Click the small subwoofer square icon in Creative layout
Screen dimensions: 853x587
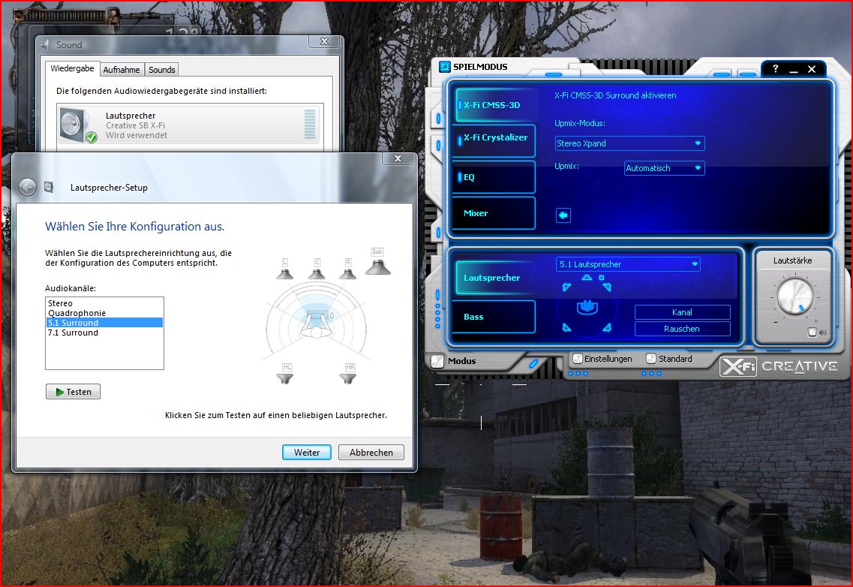[x=602, y=278]
